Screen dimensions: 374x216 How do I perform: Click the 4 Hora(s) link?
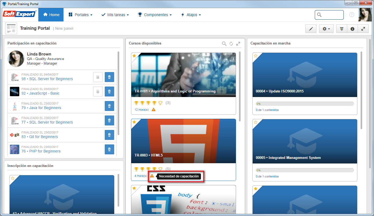click(141, 176)
